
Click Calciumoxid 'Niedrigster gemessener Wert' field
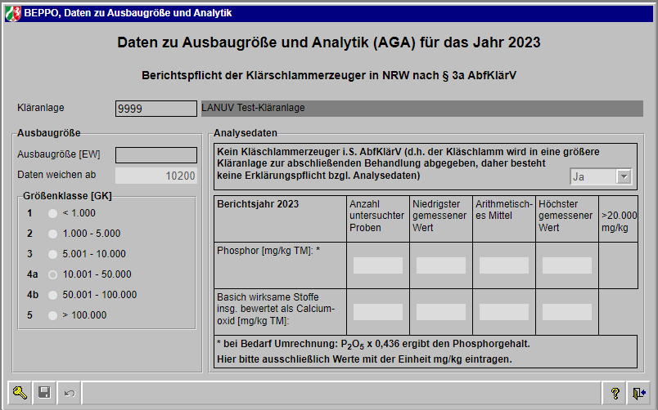point(441,312)
